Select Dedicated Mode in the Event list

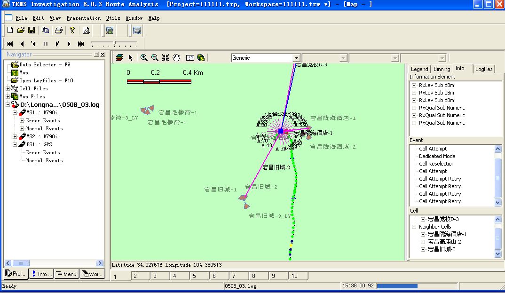tap(437, 156)
